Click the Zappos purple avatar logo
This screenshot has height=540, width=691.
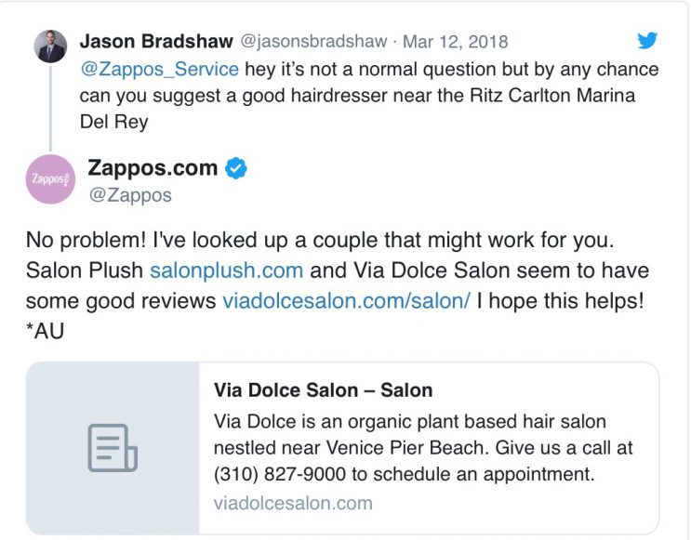tap(50, 179)
